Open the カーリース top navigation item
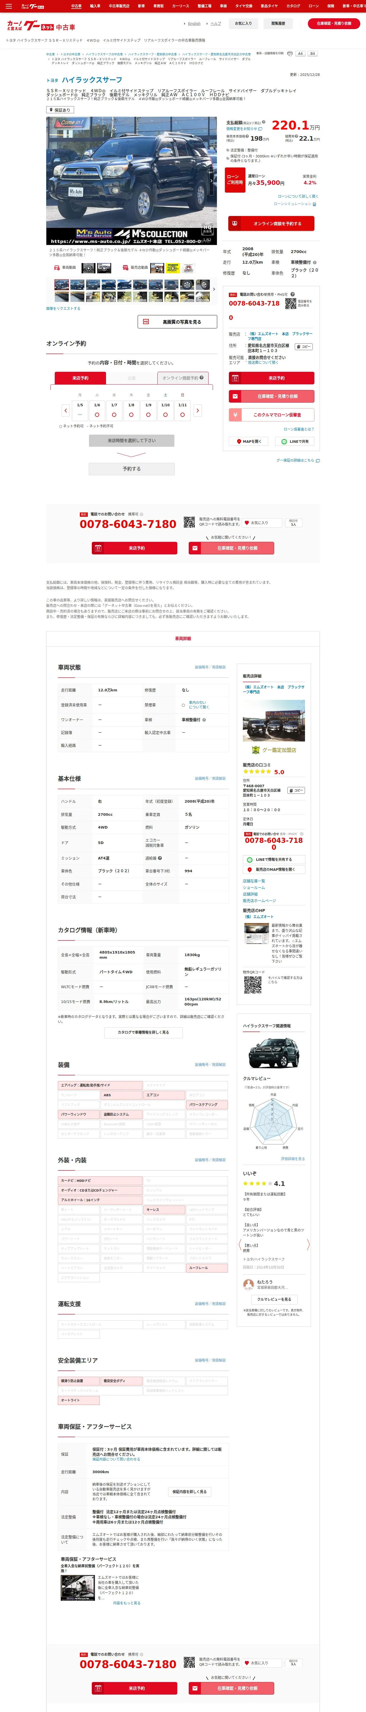The width and height of the screenshot is (366, 1712). point(181,6)
